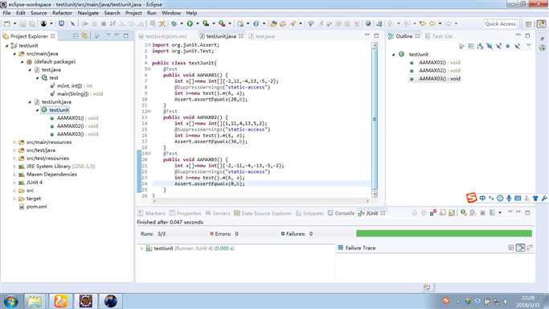Click the Quick Access search field
The height and width of the screenshot is (309, 549).
[501, 24]
